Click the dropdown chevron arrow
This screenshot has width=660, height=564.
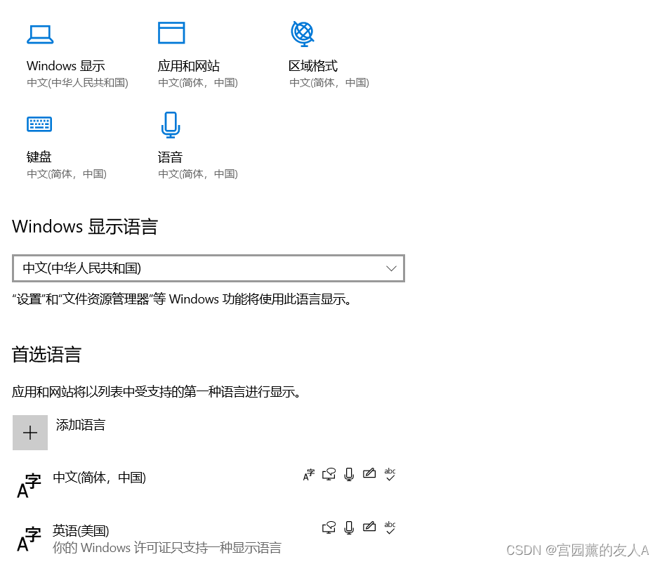pyautogui.click(x=391, y=268)
